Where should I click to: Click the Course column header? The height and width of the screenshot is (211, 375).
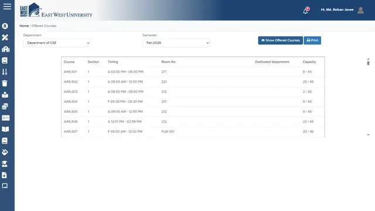(69, 62)
